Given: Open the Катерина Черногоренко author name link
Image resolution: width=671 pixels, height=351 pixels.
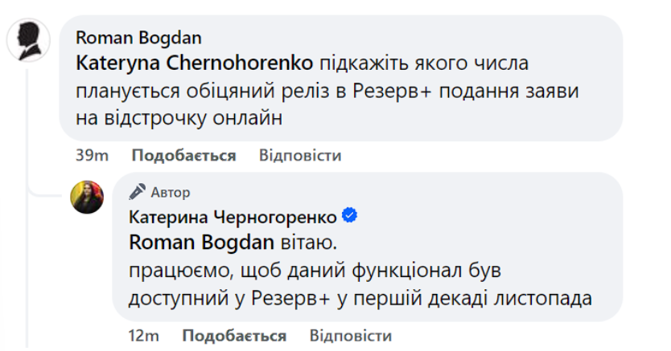Looking at the screenshot, I should (233, 217).
